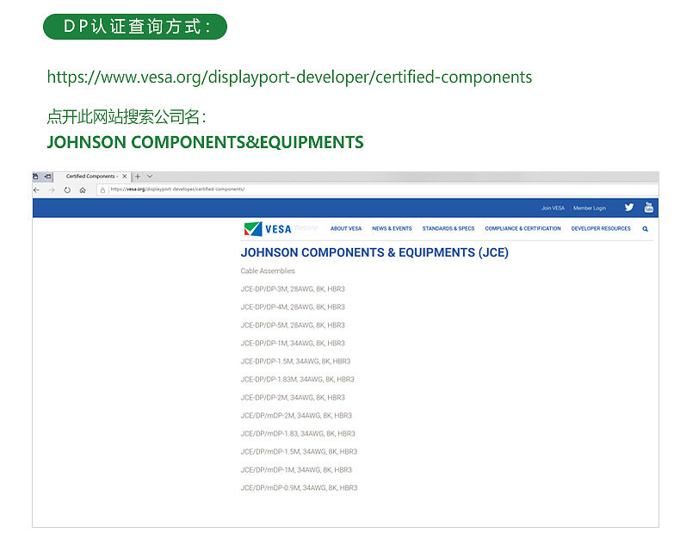Click green JOHNSON COMPONENTS&EQUIPMENTS company name

tap(205, 142)
